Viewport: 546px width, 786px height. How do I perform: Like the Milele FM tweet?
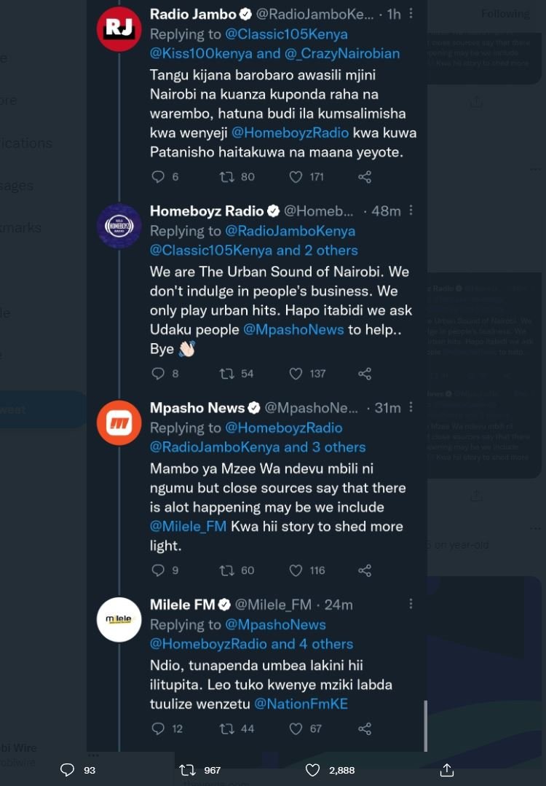coord(296,728)
